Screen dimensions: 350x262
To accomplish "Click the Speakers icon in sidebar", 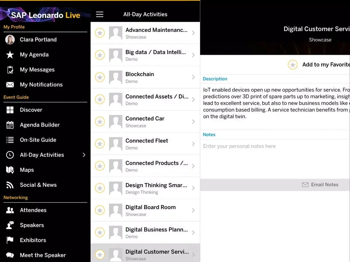I will tap(10, 225).
